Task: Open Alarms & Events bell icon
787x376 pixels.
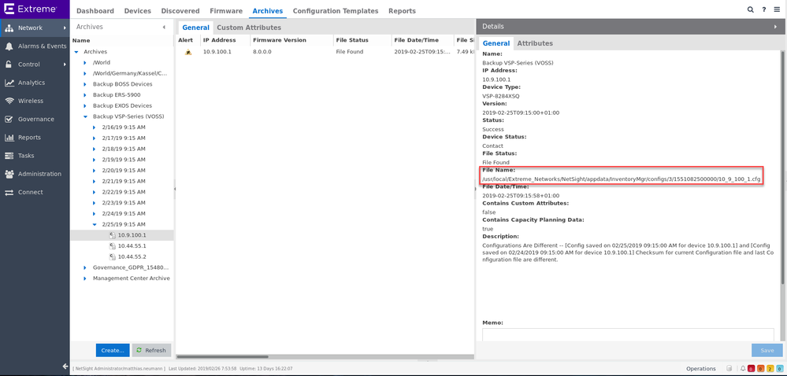Action: (x=9, y=46)
